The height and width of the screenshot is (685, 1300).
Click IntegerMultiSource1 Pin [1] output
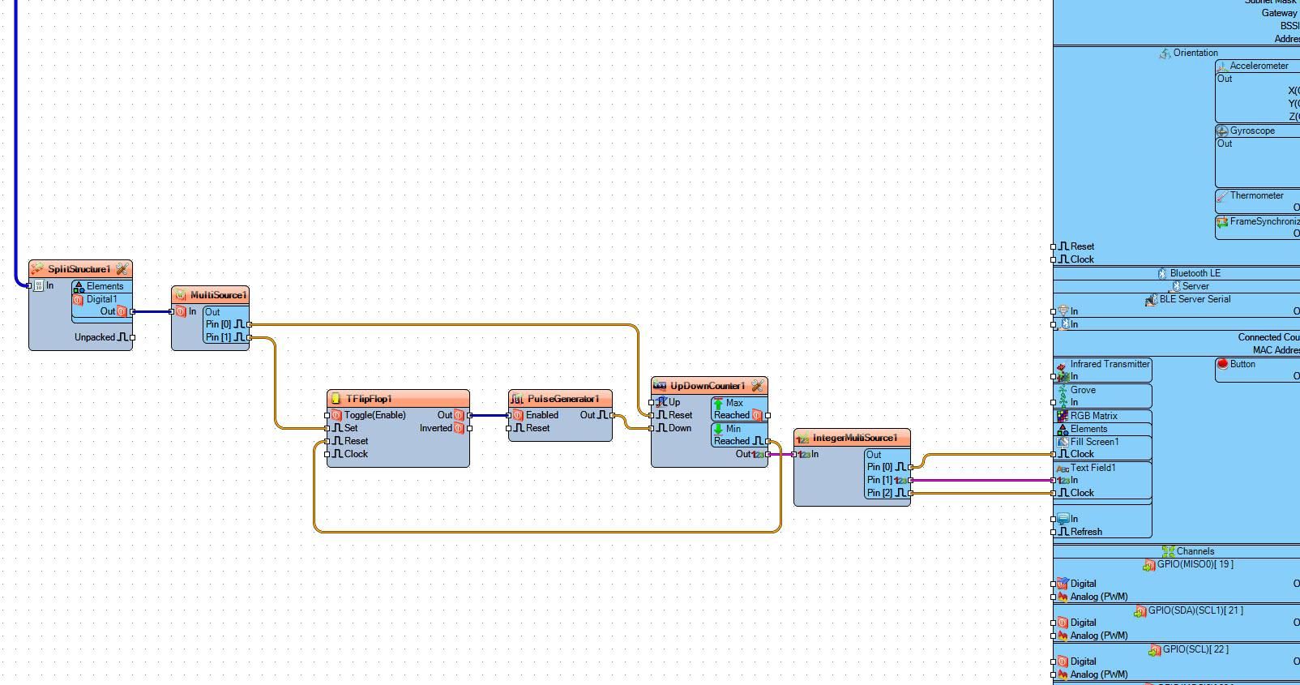coord(911,480)
